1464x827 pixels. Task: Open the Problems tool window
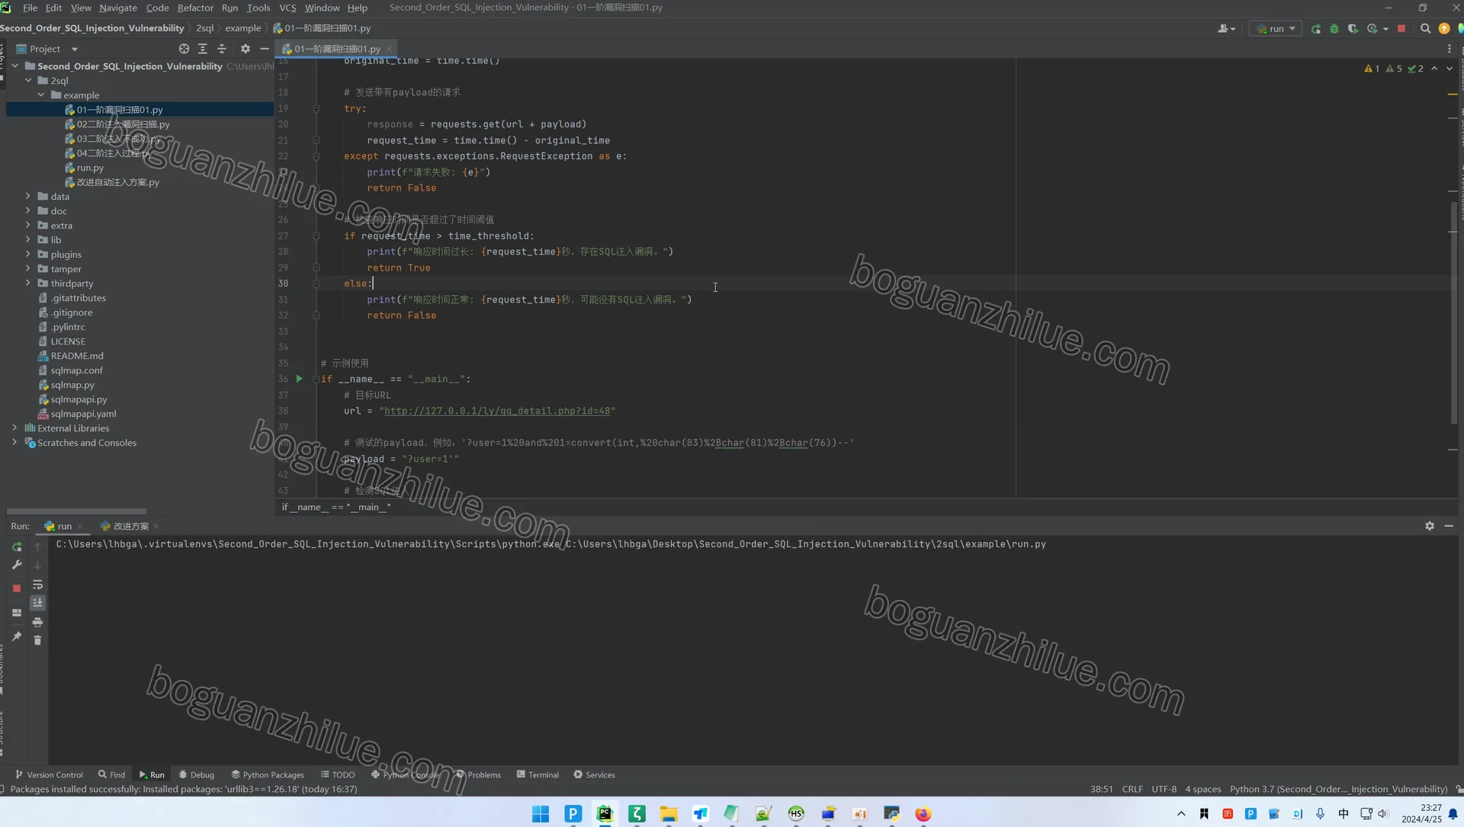click(x=478, y=774)
